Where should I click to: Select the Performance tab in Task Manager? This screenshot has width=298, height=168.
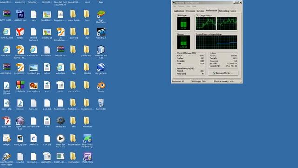pos(211,11)
